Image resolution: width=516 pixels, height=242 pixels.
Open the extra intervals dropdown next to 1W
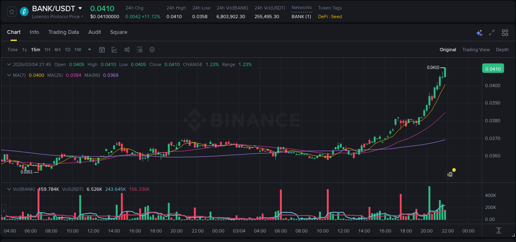click(x=89, y=50)
